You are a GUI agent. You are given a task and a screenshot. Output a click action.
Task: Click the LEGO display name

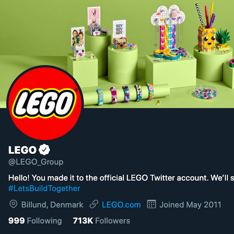pyautogui.click(x=22, y=150)
